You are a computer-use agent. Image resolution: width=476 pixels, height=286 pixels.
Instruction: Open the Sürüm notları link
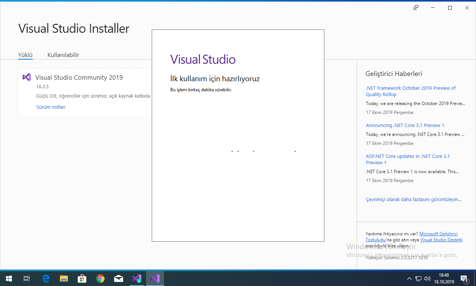point(51,107)
